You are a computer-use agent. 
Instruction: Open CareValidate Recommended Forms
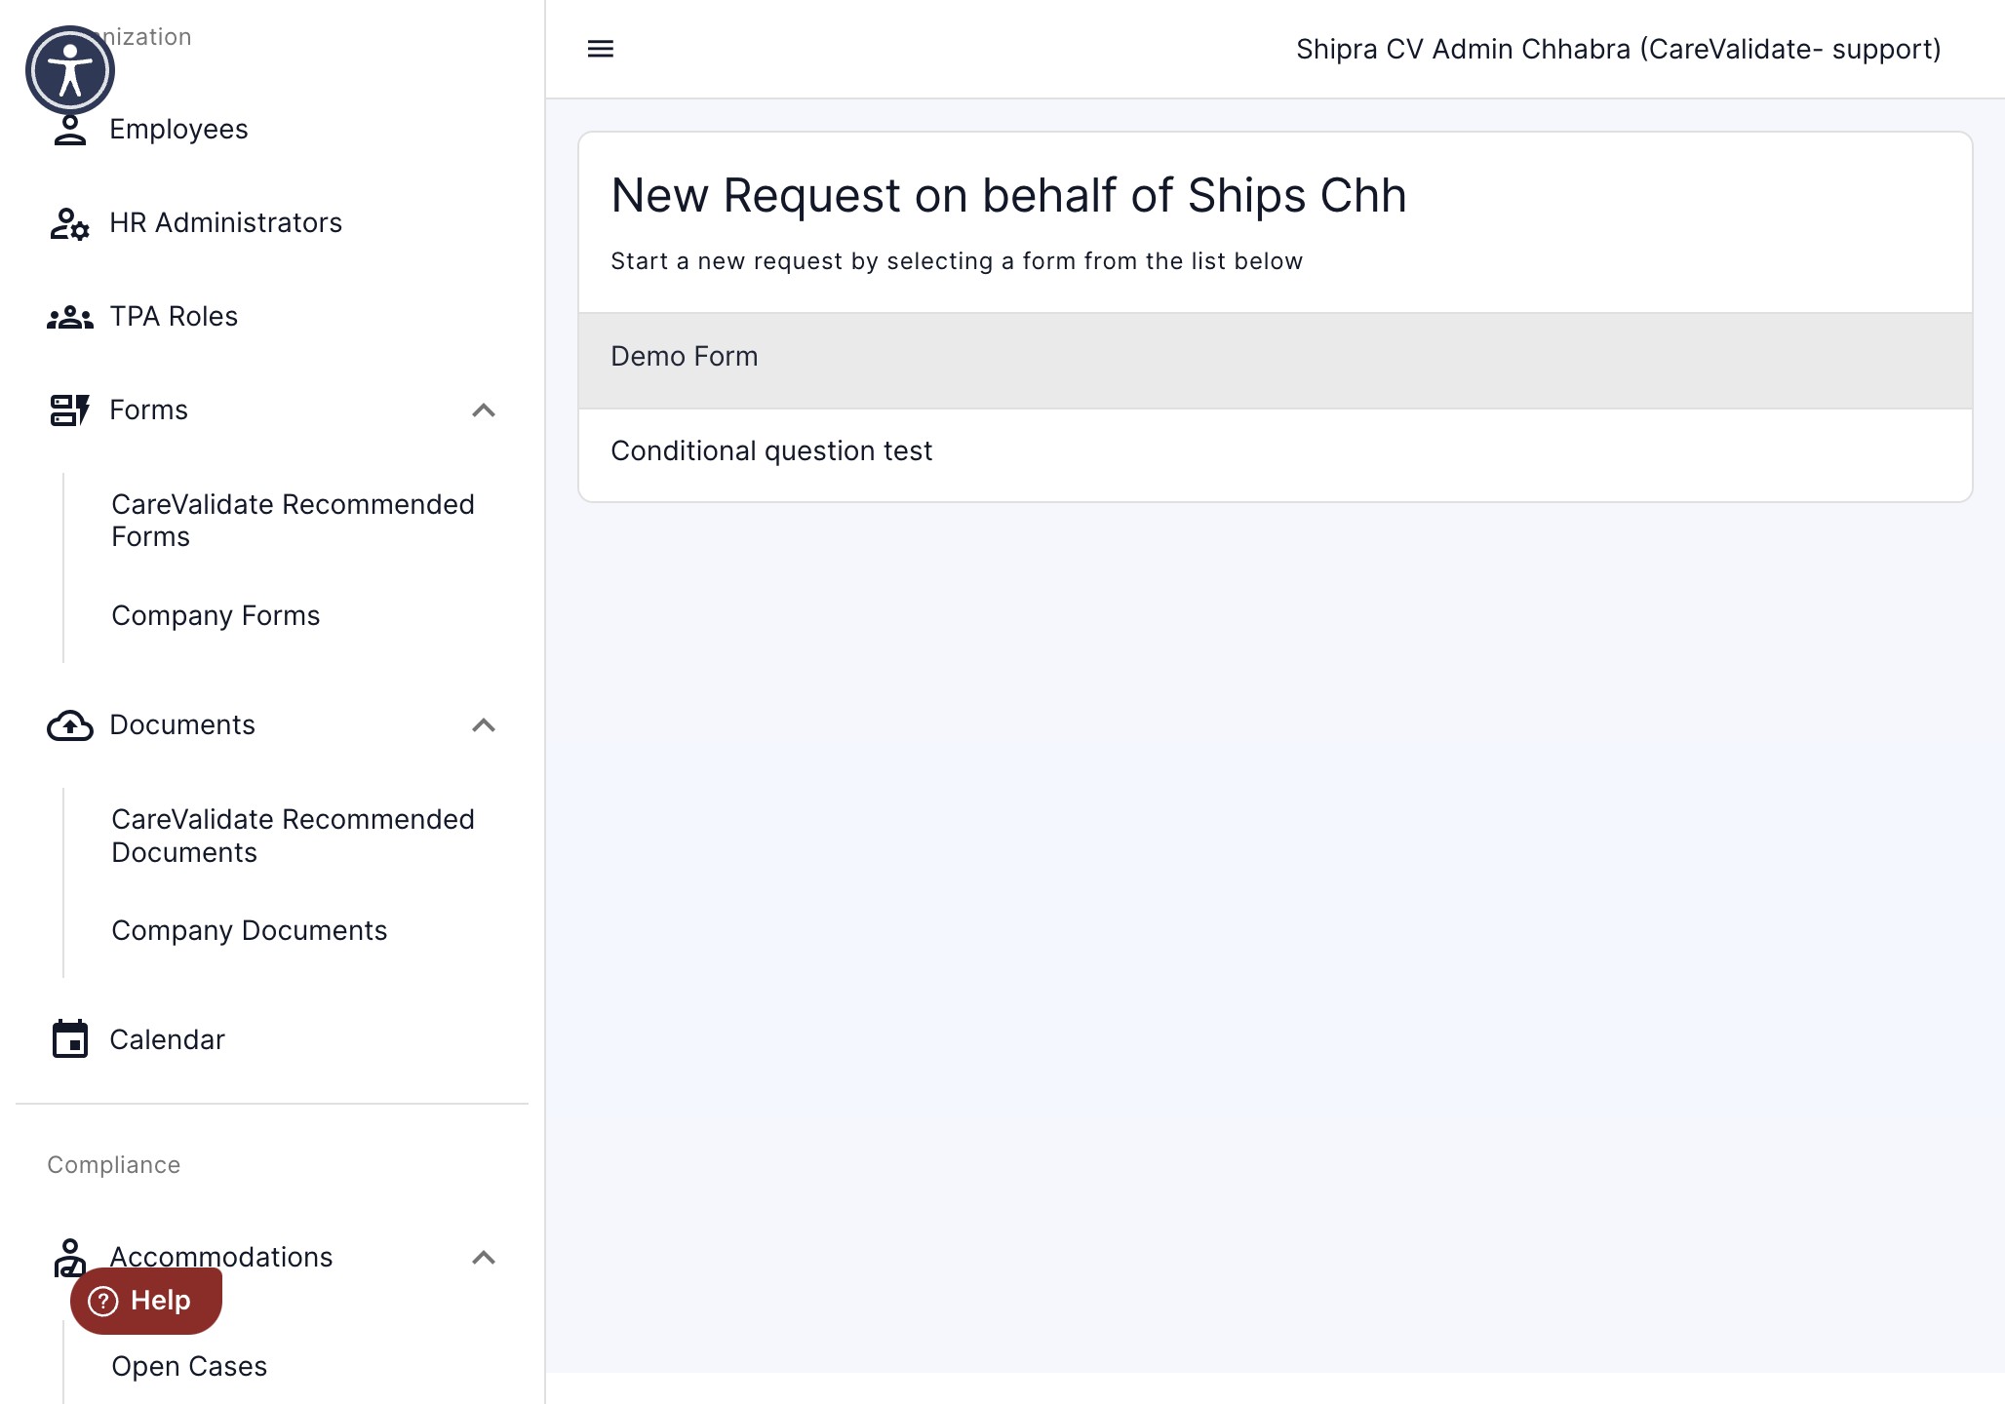coord(293,521)
